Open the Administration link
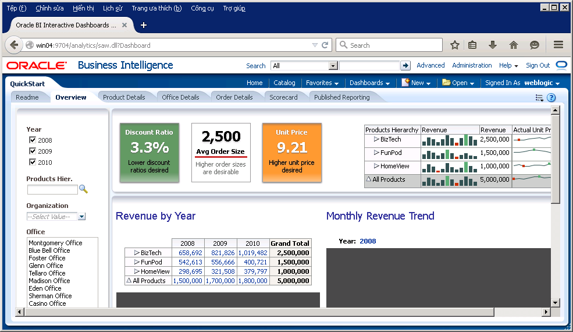This screenshot has width=573, height=332. point(472,65)
